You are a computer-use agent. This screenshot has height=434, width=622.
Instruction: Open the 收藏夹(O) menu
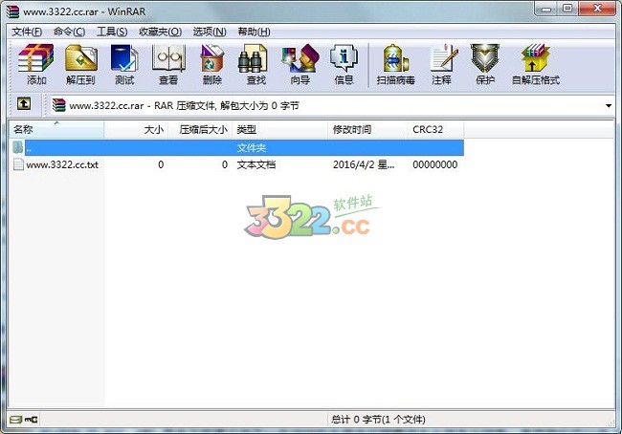click(160, 32)
